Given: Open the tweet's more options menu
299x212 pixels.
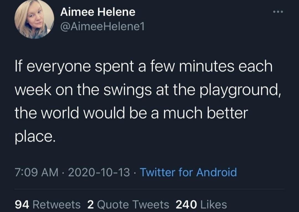Looking at the screenshot, I should [279, 12].
